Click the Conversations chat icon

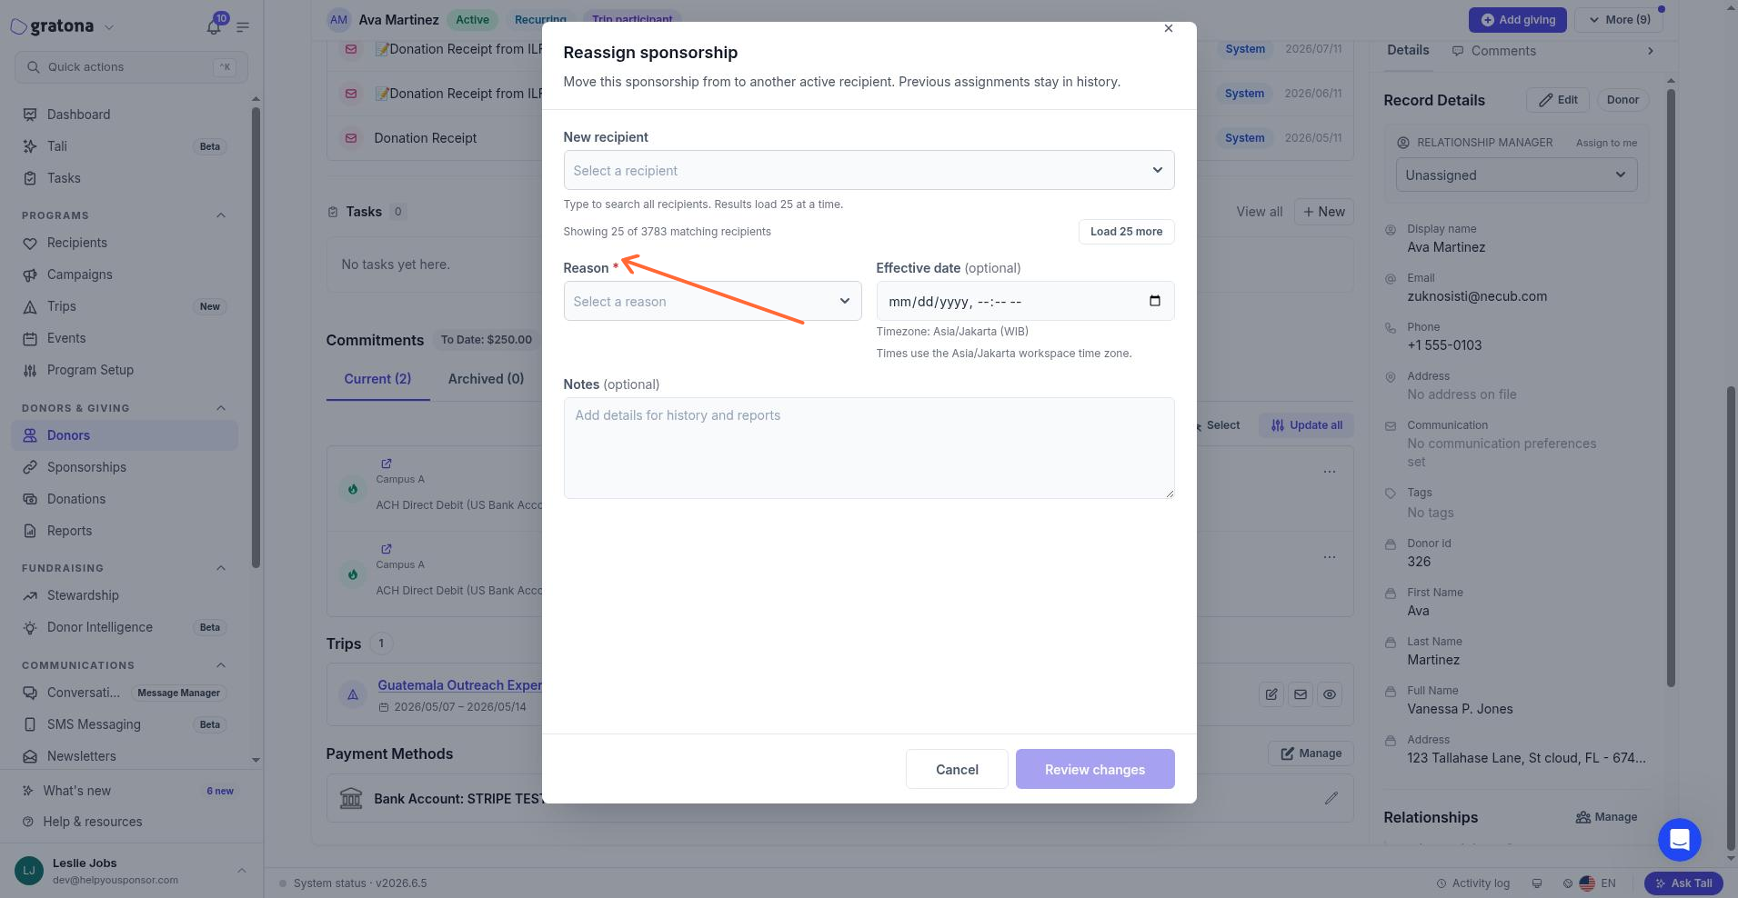click(x=30, y=693)
